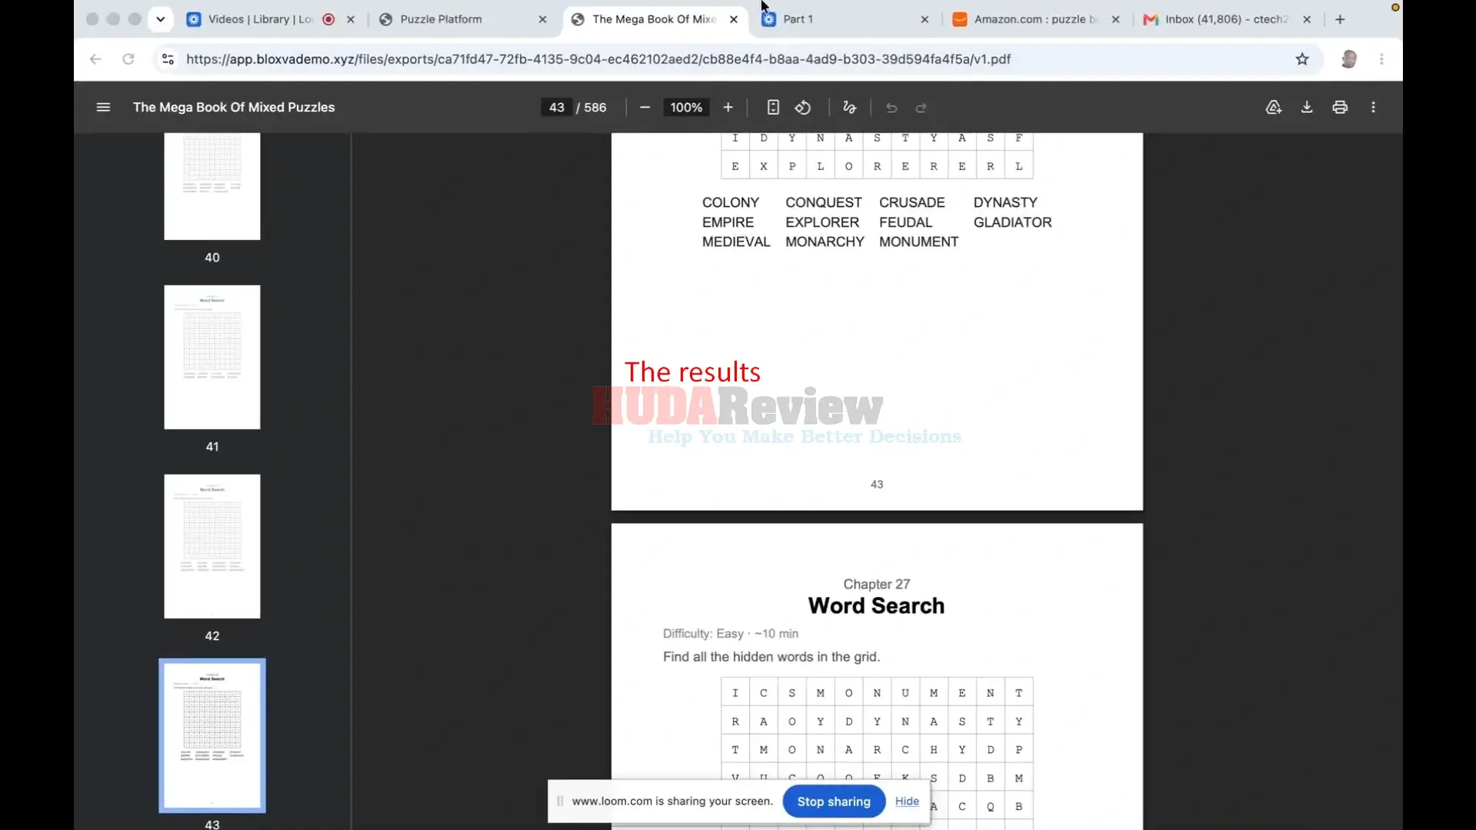Click the word MONUMENT in the word list
This screenshot has height=830, width=1476.
918,242
